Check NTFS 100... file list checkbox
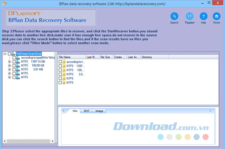Screen dimensions: 225x149 [60, 70]
